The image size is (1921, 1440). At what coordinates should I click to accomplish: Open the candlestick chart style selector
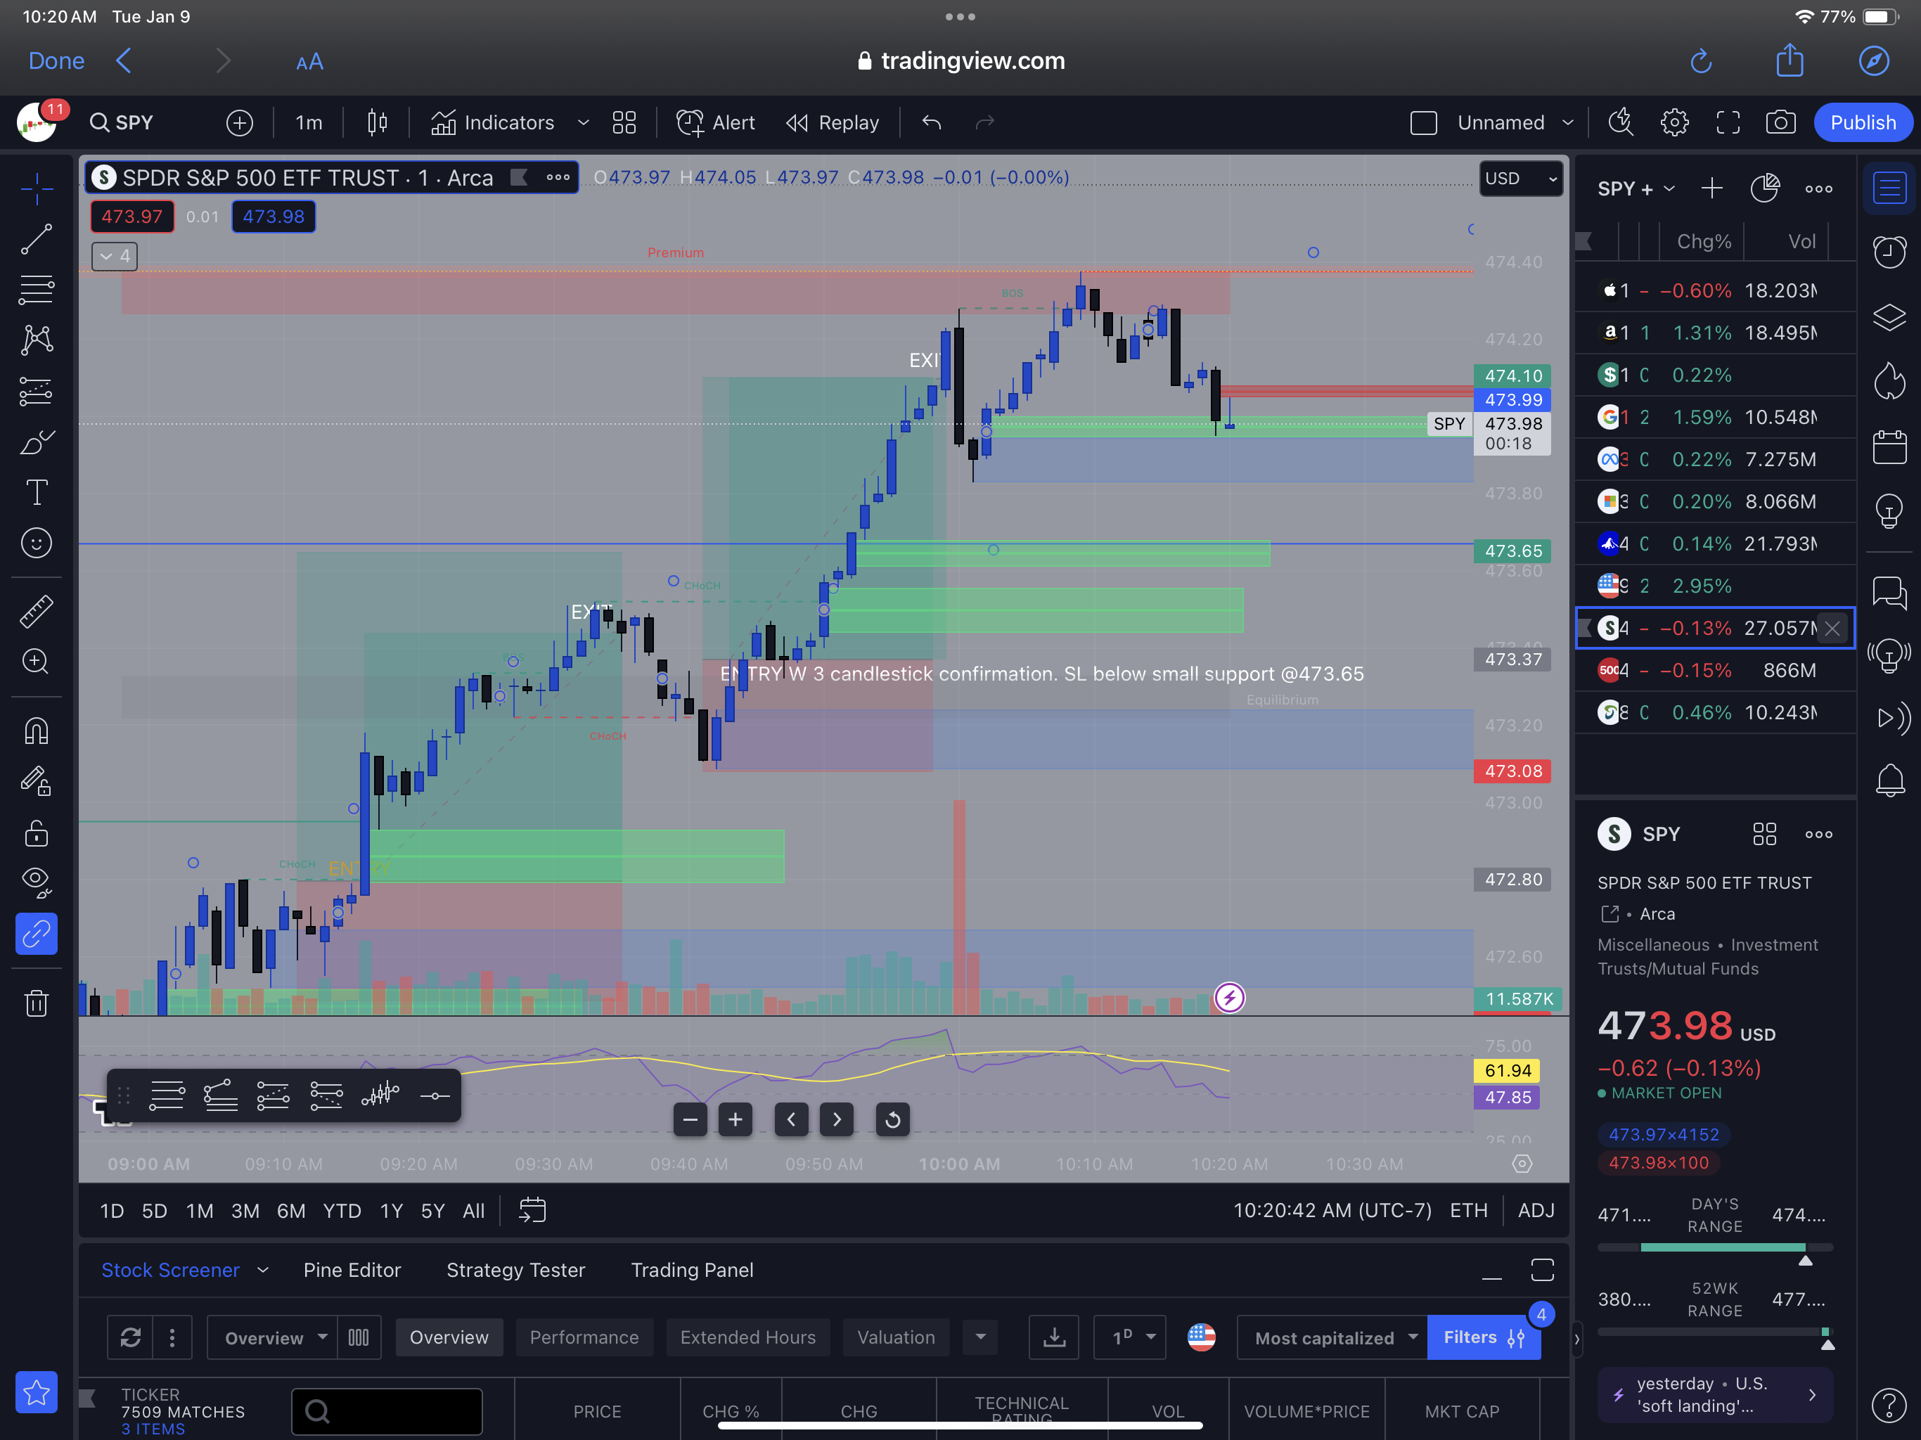click(377, 122)
